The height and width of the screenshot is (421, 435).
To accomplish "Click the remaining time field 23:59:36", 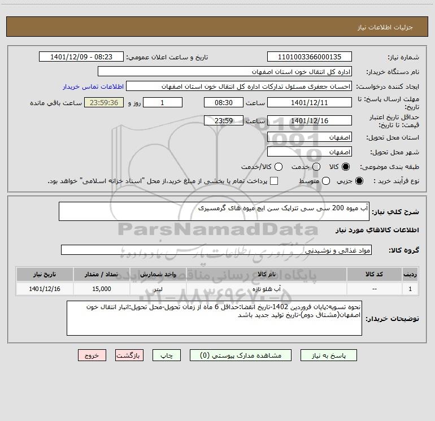I will pos(104,102).
